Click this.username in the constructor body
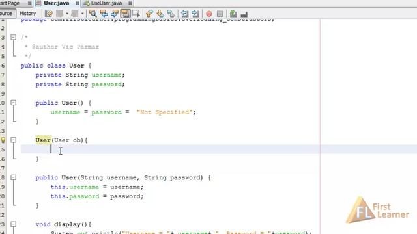417x234 pixels. (75, 187)
